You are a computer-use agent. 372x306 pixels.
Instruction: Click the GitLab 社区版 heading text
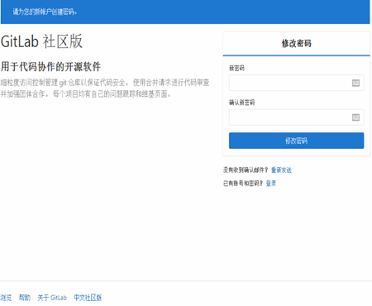click(41, 41)
